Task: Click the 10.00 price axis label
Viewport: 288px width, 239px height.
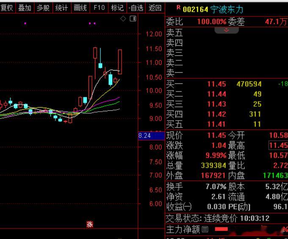Action: point(154,91)
